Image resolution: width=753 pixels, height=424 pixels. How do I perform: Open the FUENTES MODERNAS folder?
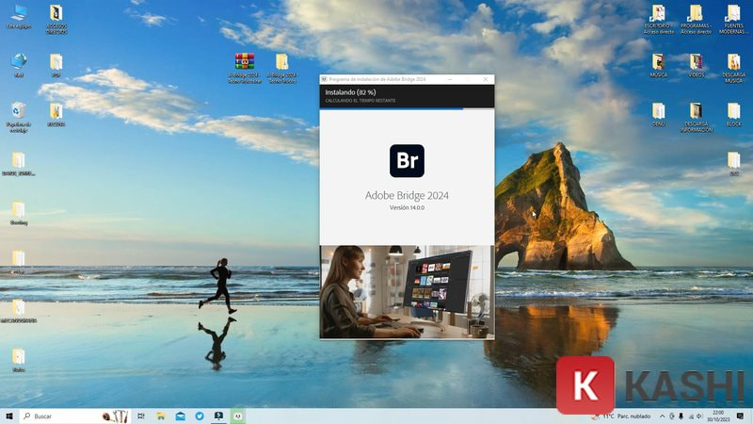(733, 19)
